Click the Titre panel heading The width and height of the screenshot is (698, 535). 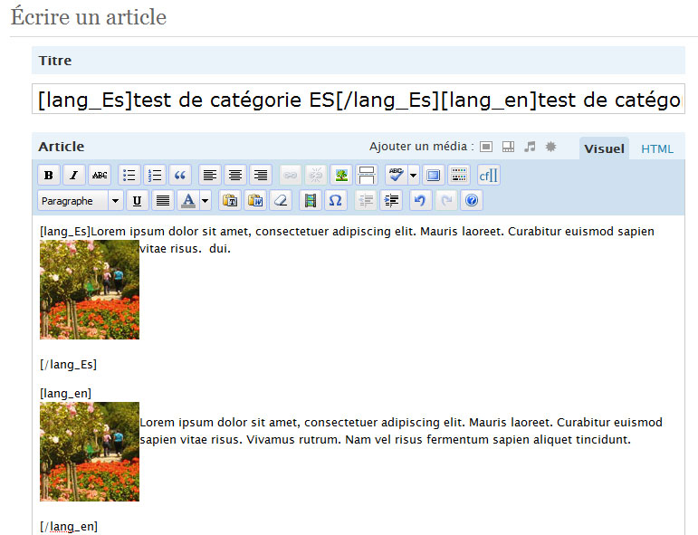54,60
